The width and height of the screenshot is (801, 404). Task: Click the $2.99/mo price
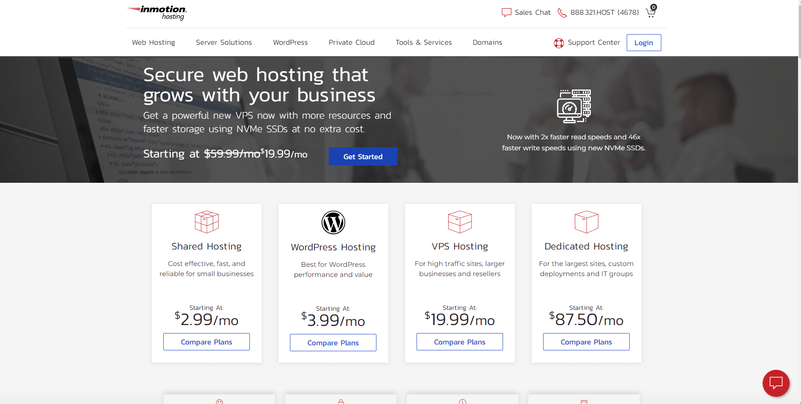click(x=206, y=320)
